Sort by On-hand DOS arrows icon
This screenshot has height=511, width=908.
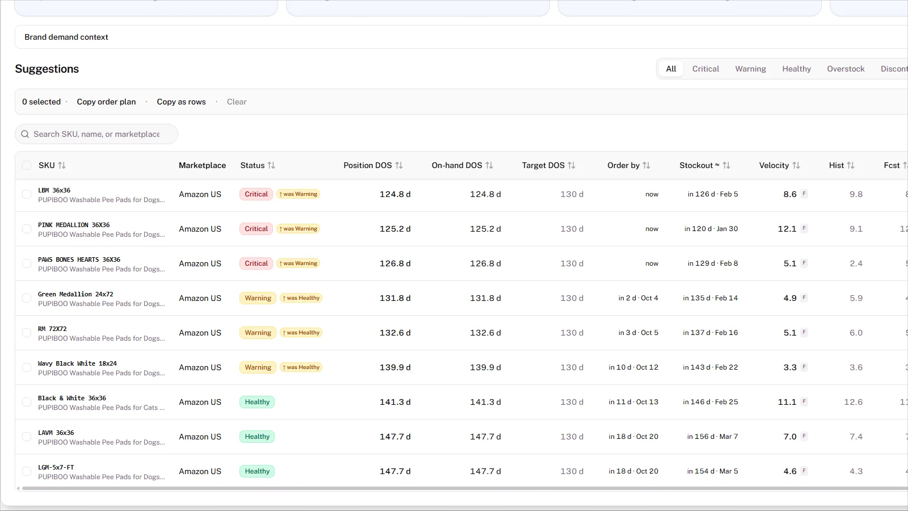(x=489, y=165)
